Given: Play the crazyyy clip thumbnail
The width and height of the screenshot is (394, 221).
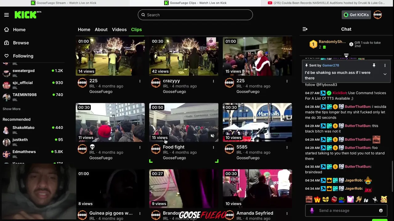Looking at the screenshot, I should click(x=184, y=56).
